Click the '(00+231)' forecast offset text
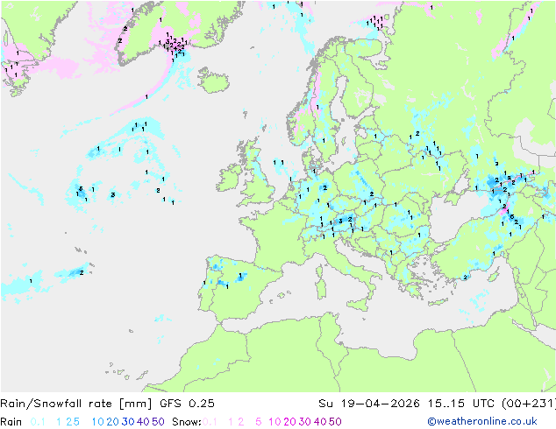 click(x=529, y=404)
